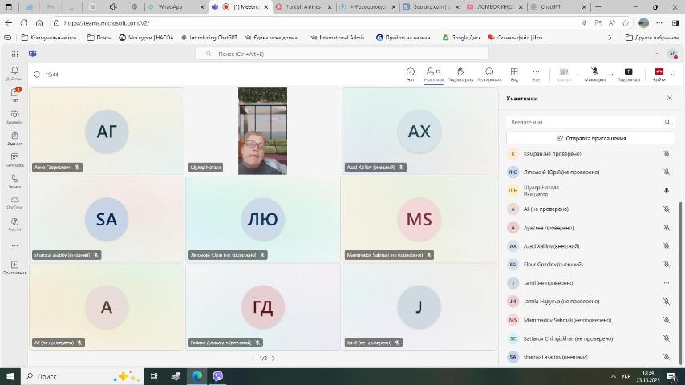Open Calls in the Teams sidebar
Image resolution: width=685 pixels, height=385 pixels.
pos(14,181)
